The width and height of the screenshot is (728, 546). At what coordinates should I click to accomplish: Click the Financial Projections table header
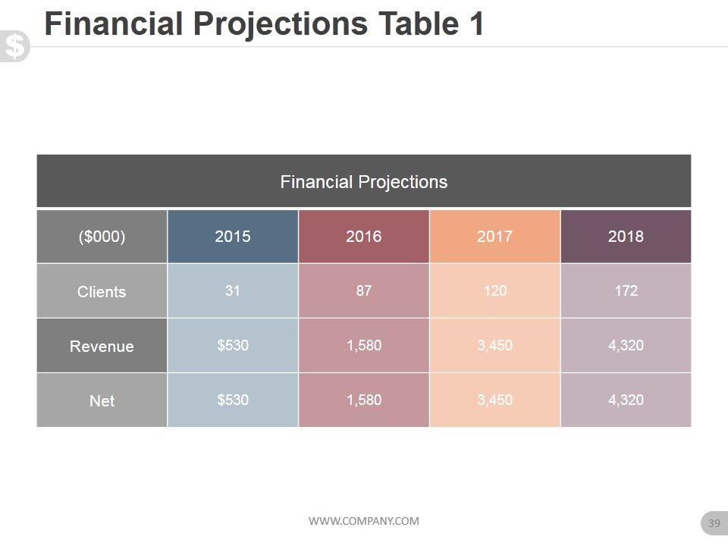(364, 182)
